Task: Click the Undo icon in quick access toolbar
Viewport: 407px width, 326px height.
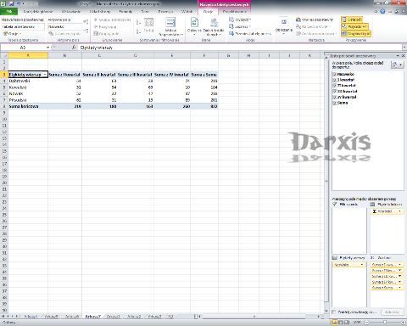Action: (19, 3)
